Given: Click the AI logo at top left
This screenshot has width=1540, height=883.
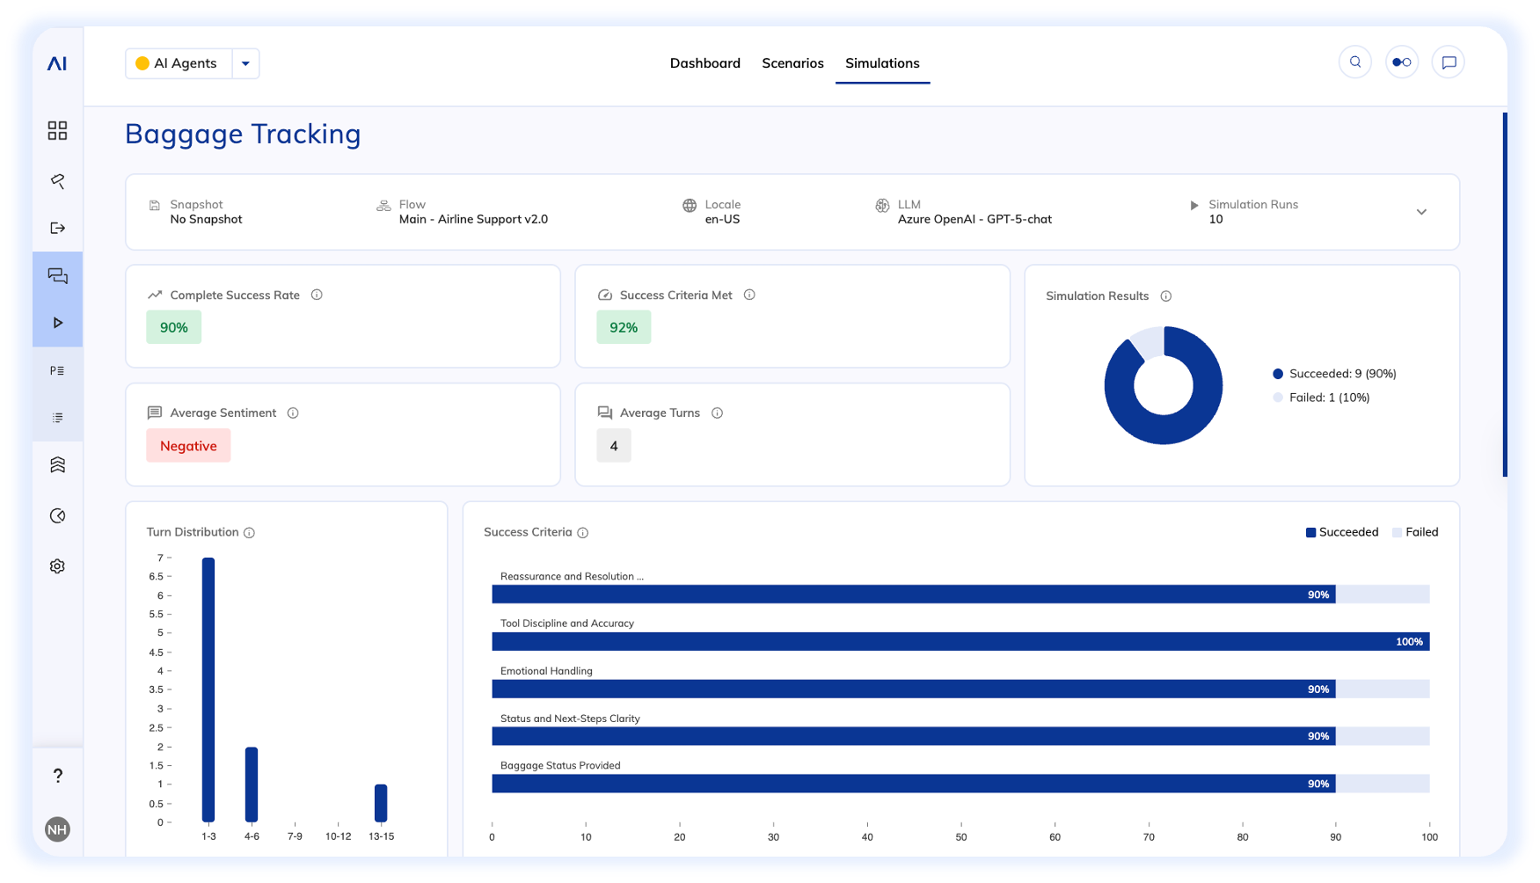Looking at the screenshot, I should [57, 63].
